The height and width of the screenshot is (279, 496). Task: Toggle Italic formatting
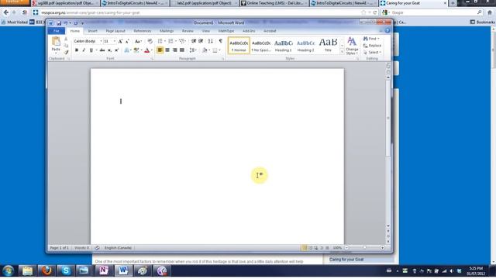[84, 50]
